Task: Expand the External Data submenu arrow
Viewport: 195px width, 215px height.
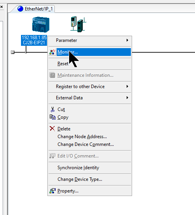Action: click(127, 98)
